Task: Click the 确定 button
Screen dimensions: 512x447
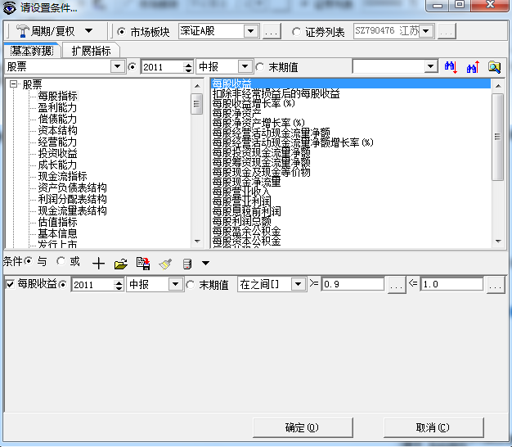Action: [301, 427]
